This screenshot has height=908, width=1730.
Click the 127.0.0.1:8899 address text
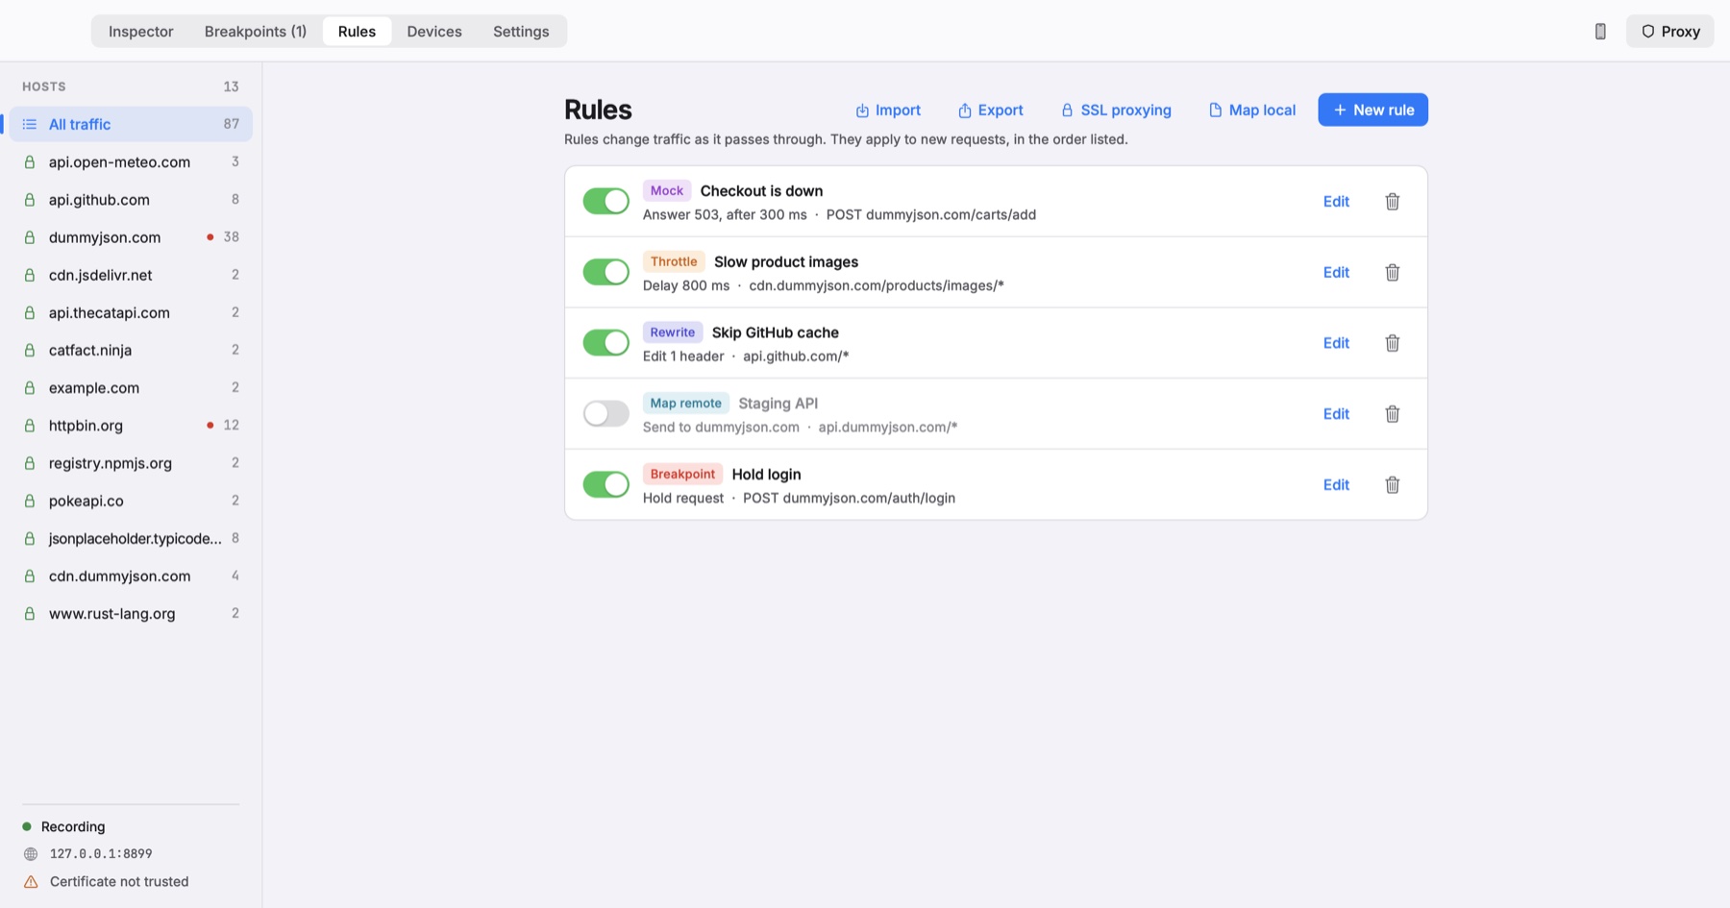tap(101, 854)
